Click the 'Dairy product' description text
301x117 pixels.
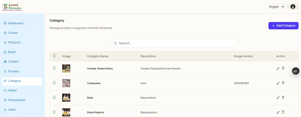[x=148, y=98]
